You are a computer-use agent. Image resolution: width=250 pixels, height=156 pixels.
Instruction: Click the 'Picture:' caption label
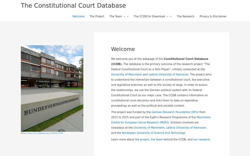click(x=24, y=133)
